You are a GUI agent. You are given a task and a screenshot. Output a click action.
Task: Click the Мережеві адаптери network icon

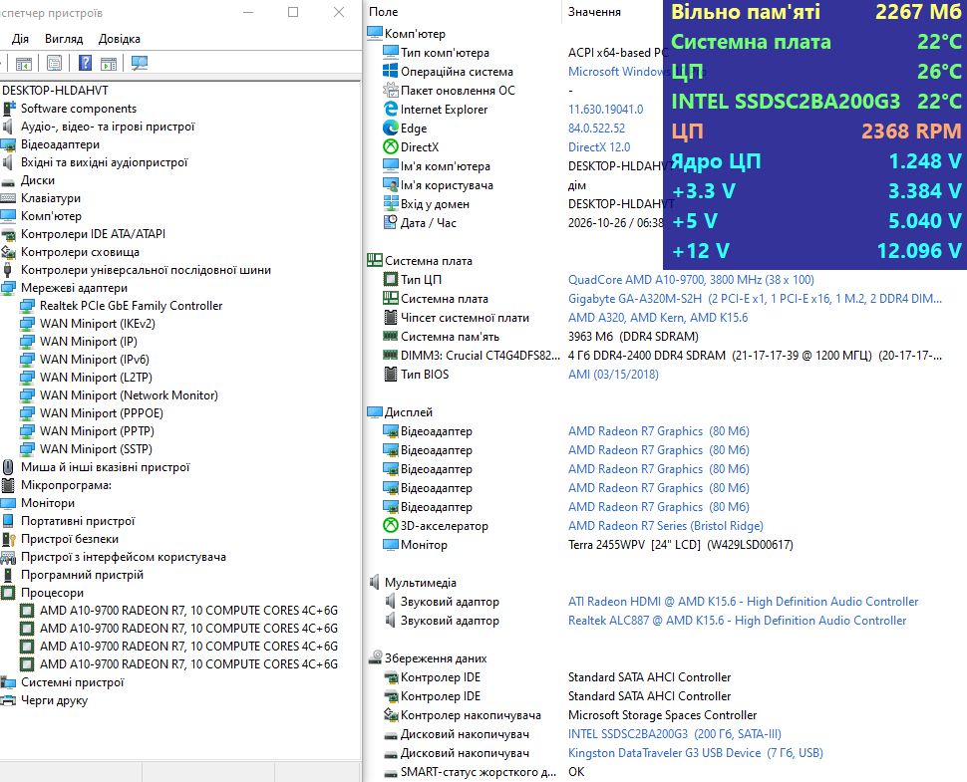9,288
